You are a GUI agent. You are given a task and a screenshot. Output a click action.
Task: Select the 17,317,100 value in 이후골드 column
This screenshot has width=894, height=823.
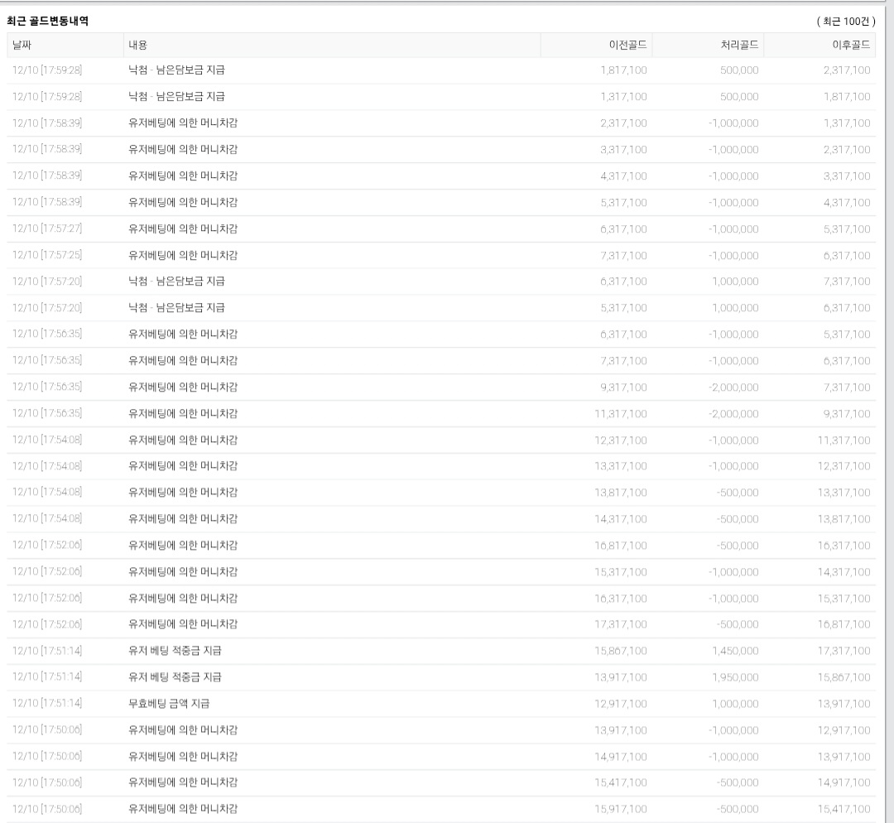[x=844, y=651]
